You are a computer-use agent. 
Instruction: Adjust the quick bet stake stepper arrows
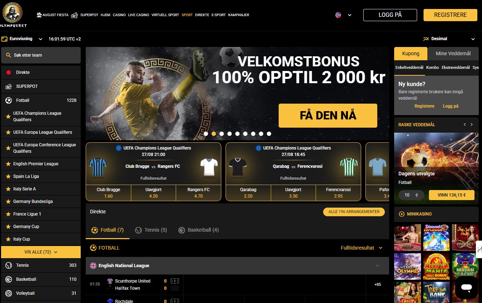(416, 195)
